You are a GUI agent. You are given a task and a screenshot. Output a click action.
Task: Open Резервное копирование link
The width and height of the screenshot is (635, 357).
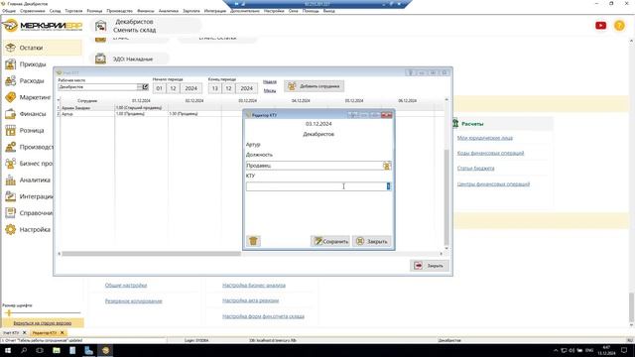tap(133, 301)
